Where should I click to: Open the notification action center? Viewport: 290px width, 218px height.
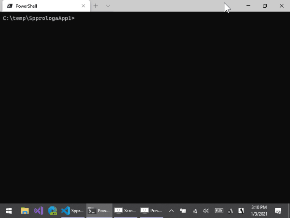(278, 211)
